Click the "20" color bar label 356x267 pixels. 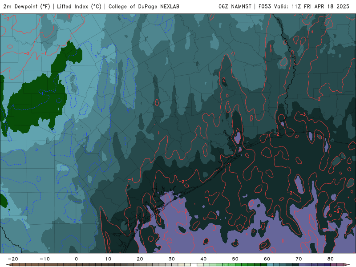[140, 259]
